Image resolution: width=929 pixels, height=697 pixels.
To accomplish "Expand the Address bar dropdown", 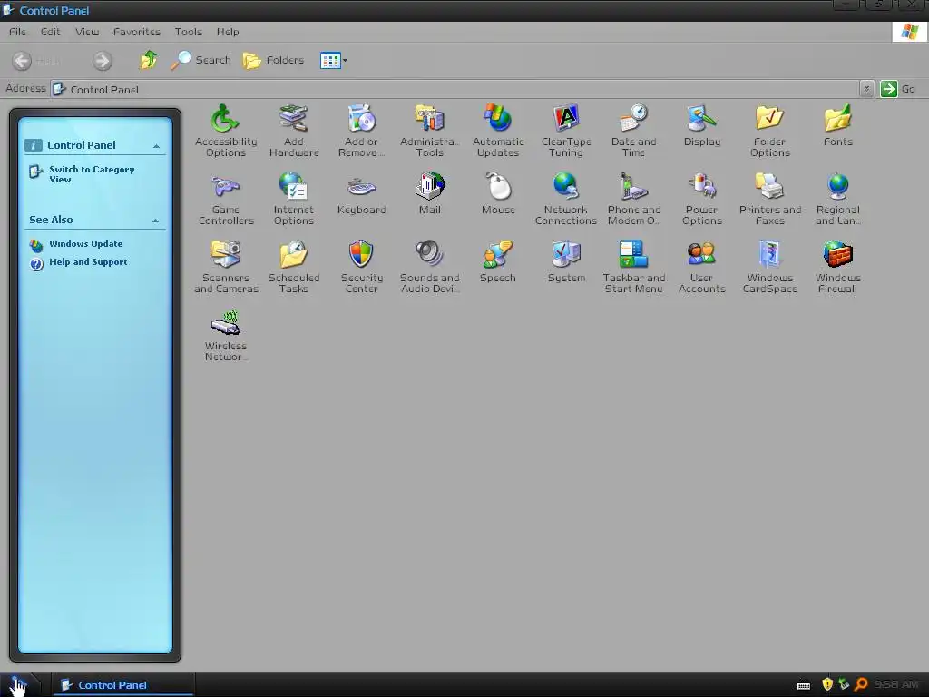I will pos(866,89).
